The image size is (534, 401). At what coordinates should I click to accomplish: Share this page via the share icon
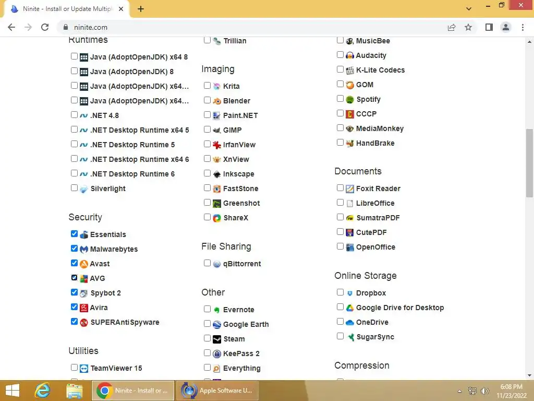pos(452,27)
